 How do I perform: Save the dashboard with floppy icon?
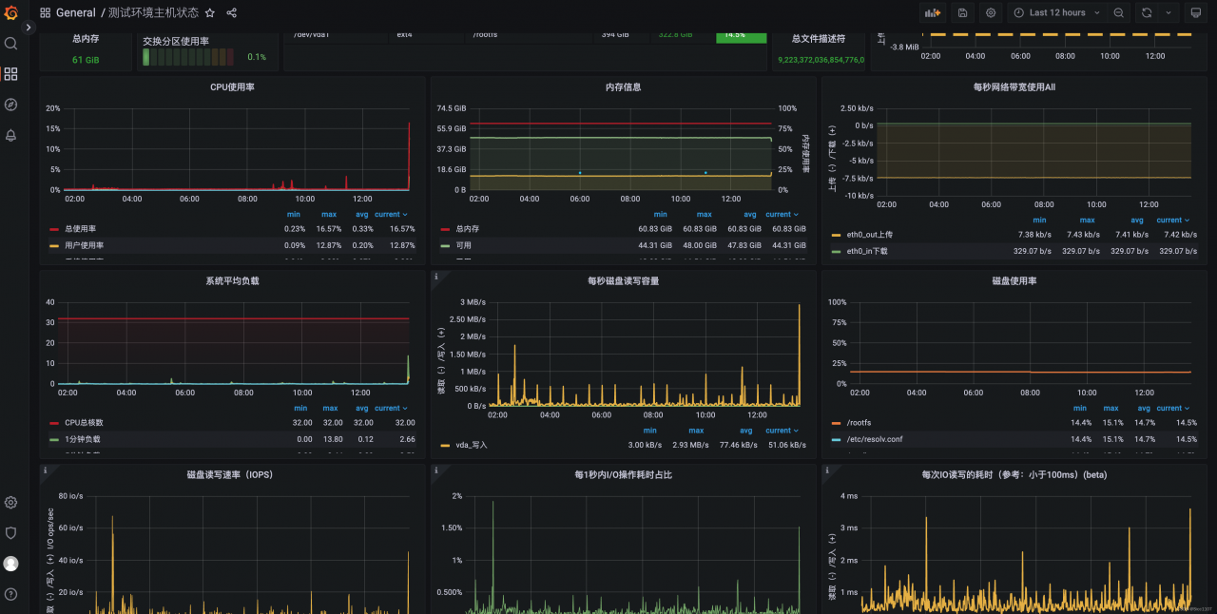pos(962,13)
